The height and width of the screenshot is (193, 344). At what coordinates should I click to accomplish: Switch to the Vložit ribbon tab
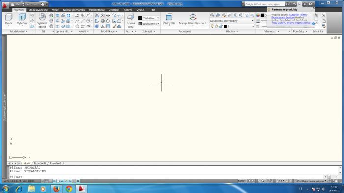55,10
